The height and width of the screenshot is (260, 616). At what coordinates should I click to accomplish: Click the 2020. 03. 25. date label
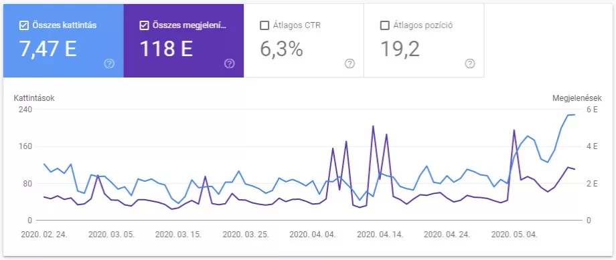246,235
